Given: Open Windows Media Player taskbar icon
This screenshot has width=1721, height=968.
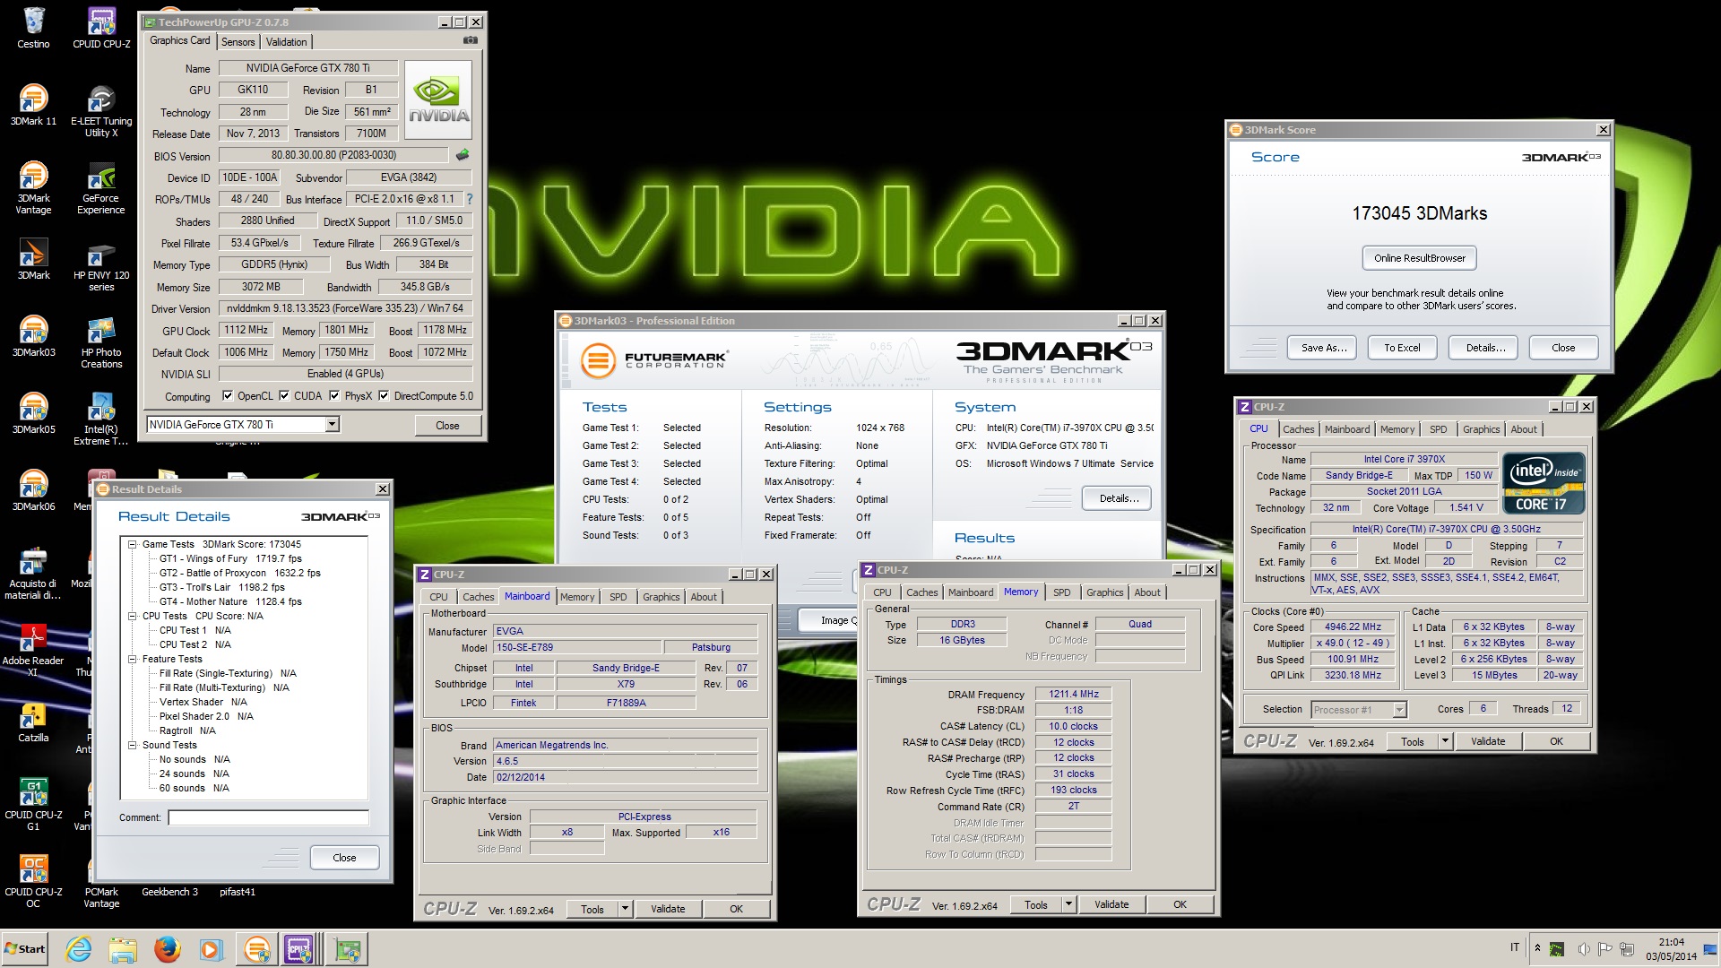Looking at the screenshot, I should 211,948.
